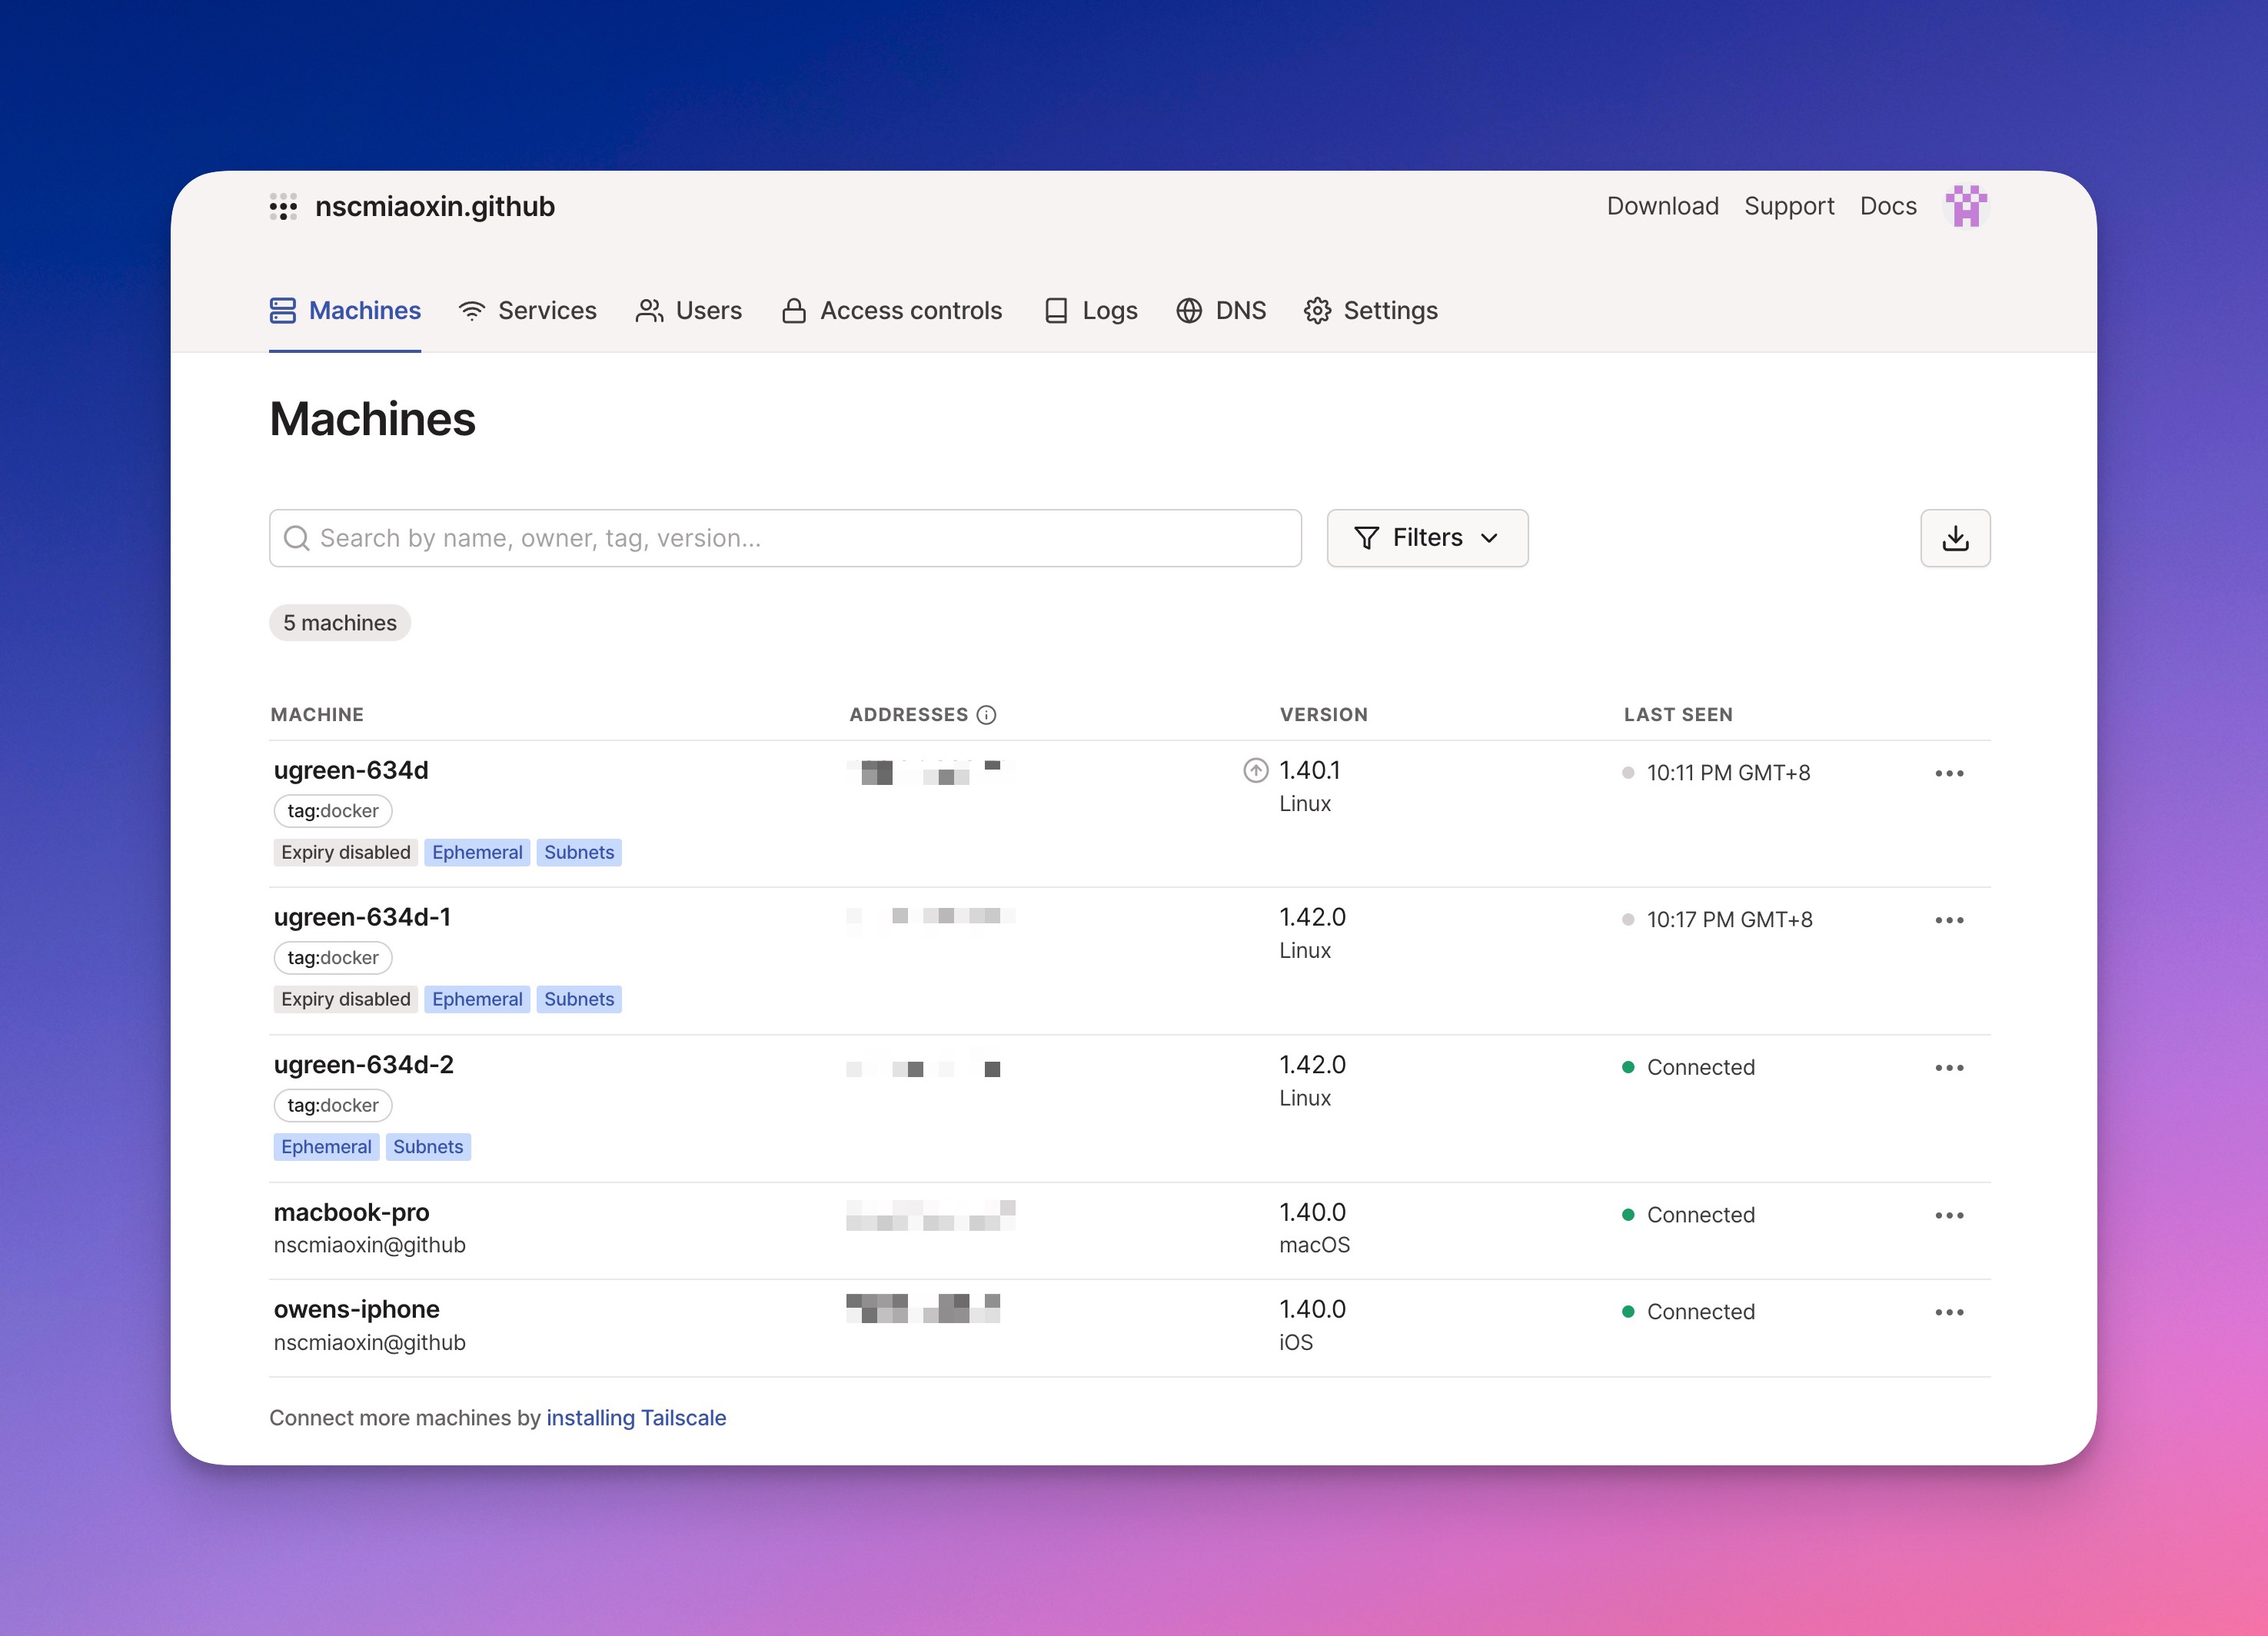Click the Settings gear icon
Screen dimensions: 2268x1636
[x=1317, y=311]
